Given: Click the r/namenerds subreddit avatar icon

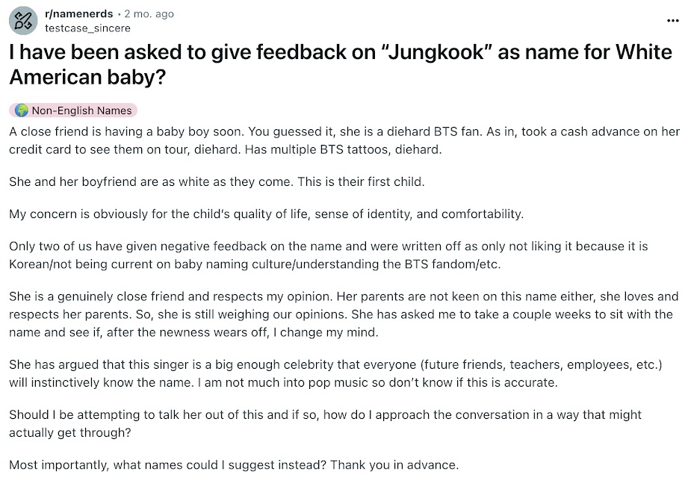Looking at the screenshot, I should pyautogui.click(x=23, y=20).
